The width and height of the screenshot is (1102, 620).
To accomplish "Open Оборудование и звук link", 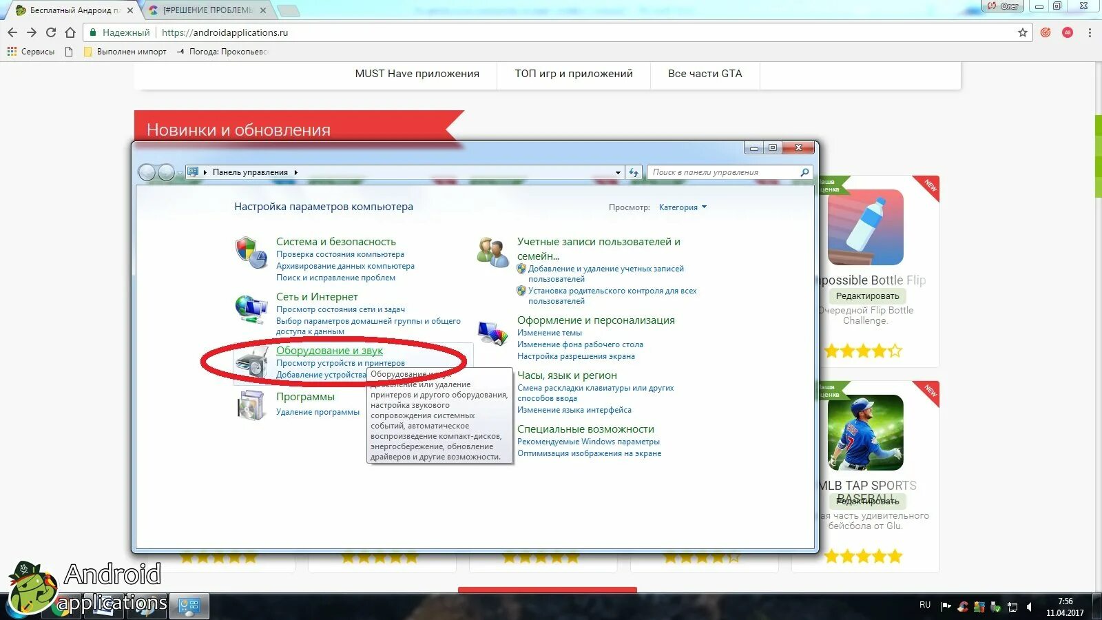I will click(329, 351).
